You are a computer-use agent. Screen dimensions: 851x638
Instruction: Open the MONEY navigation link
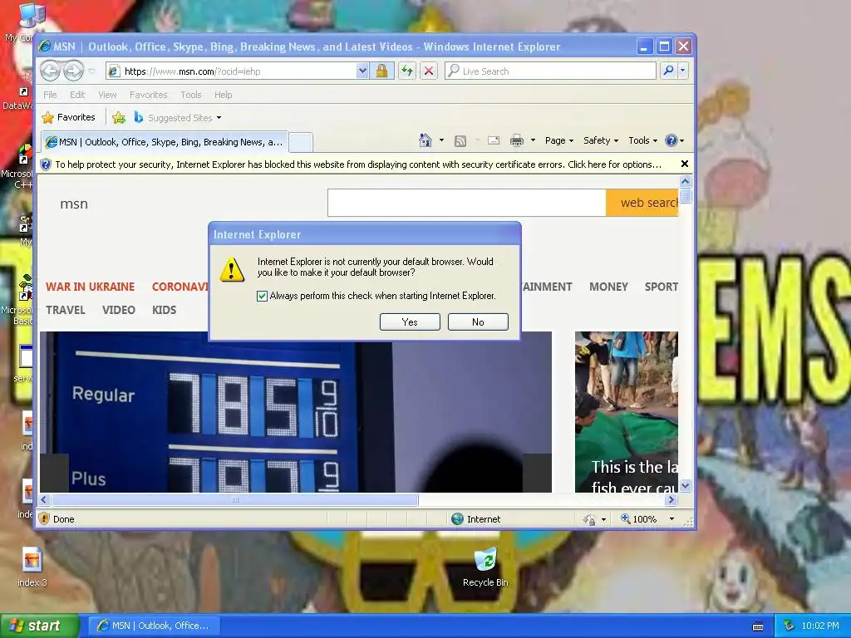tap(608, 287)
